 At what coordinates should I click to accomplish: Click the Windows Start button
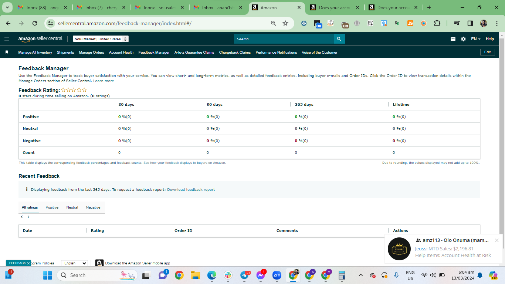pos(47,275)
